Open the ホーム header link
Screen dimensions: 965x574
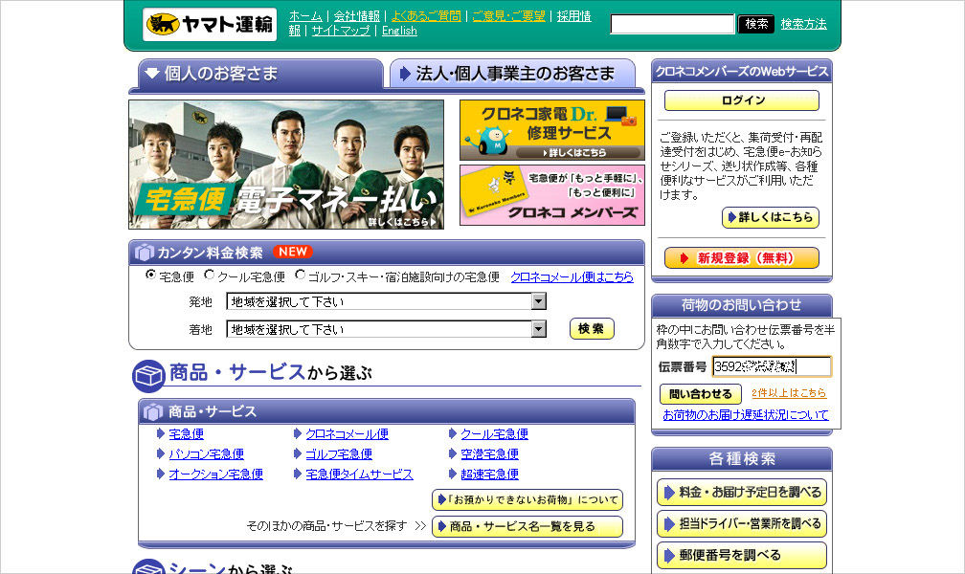(x=306, y=16)
